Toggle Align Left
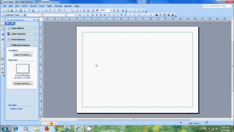 click(93, 15)
